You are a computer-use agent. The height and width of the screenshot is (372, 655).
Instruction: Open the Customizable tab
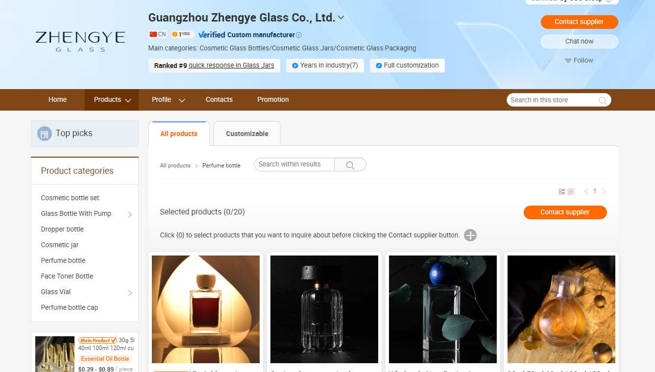tap(247, 134)
